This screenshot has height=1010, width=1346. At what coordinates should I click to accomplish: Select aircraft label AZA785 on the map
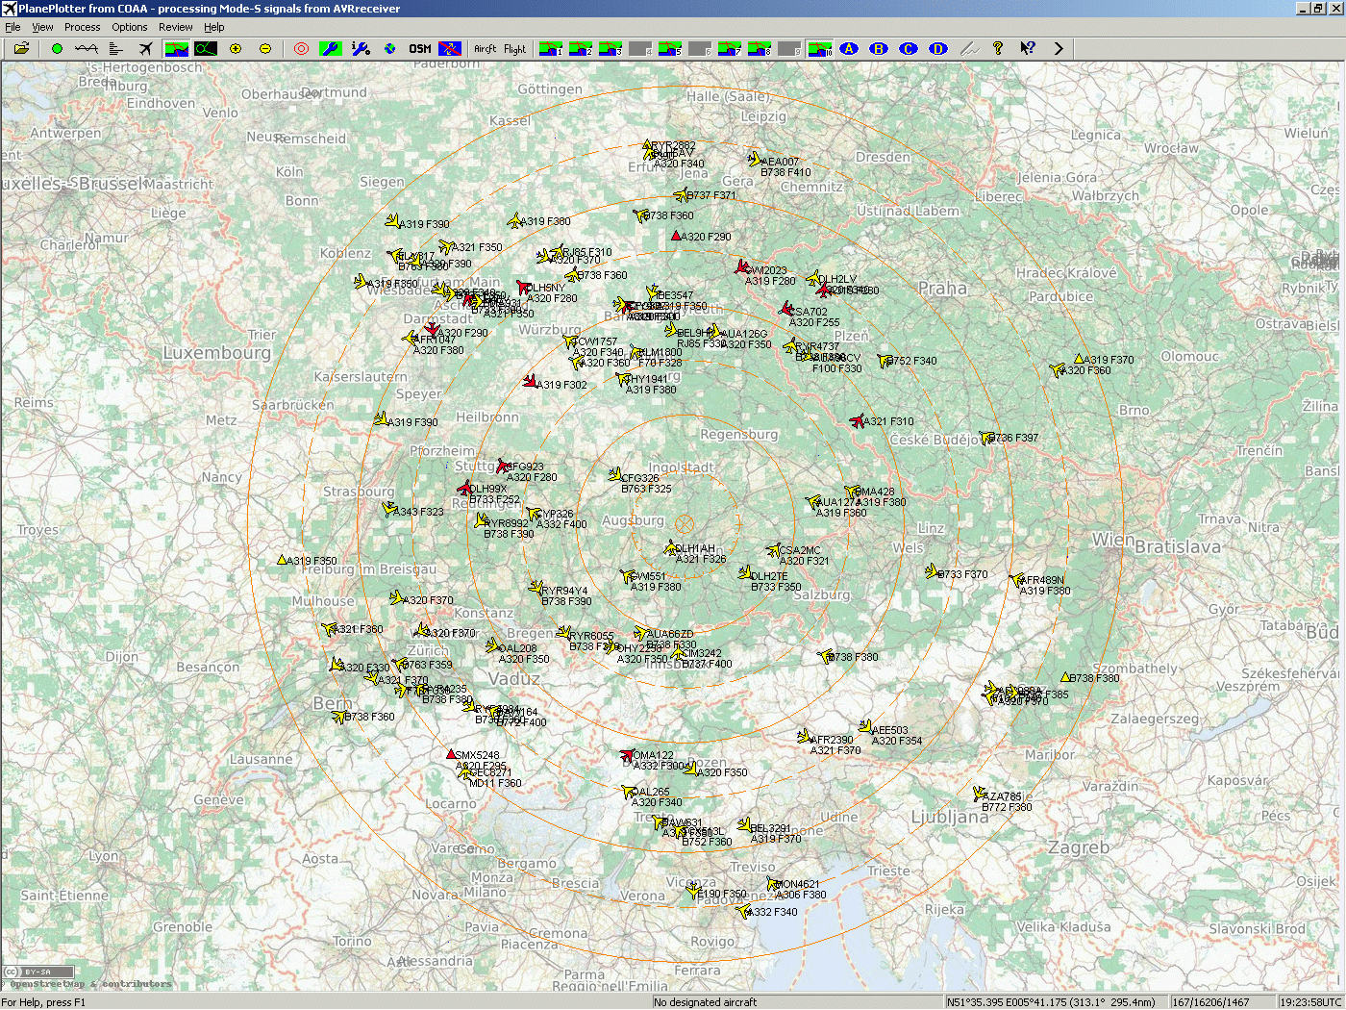click(x=1003, y=797)
